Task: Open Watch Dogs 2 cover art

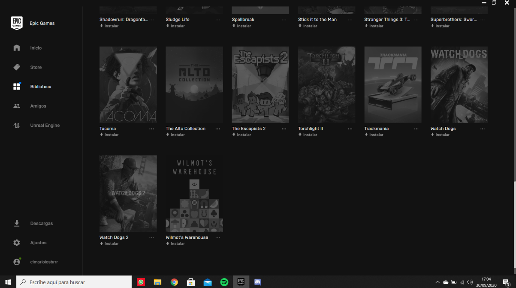Action: coord(128,194)
